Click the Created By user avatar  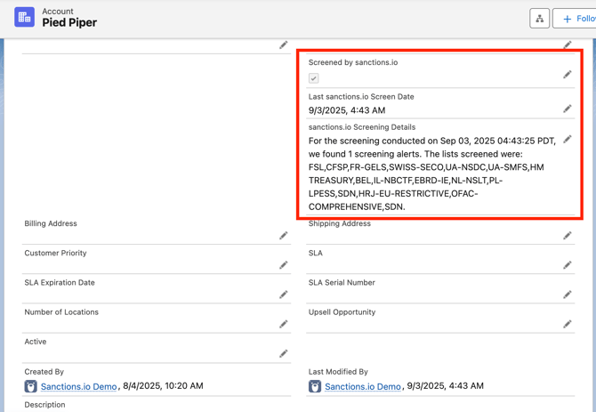31,386
